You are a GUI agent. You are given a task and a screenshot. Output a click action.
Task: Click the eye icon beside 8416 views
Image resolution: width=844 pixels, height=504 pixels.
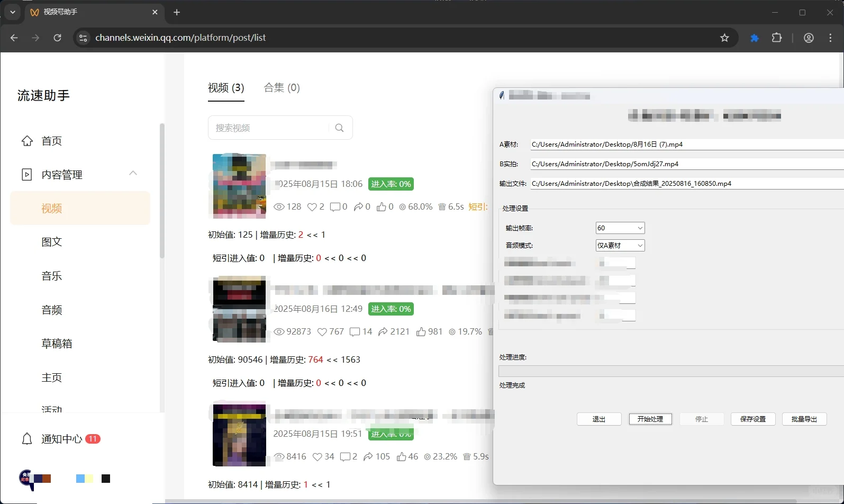279,457
